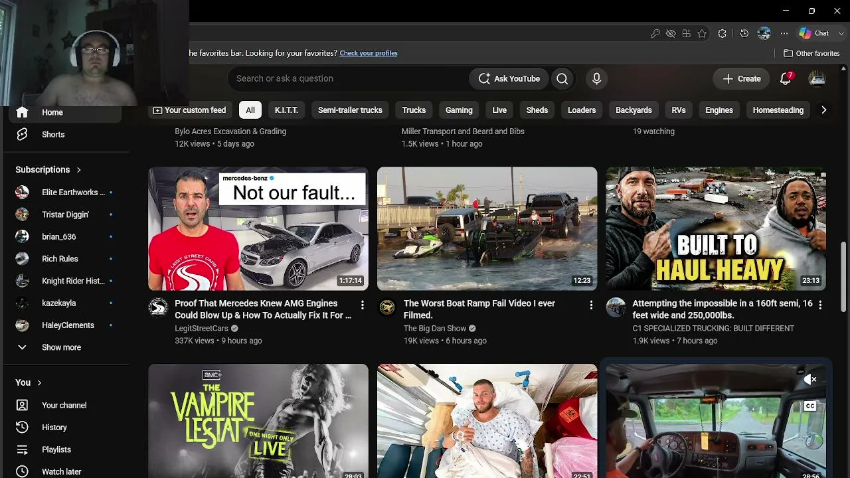
Task: Toggle captions on the truck cab preview
Action: coord(810,406)
